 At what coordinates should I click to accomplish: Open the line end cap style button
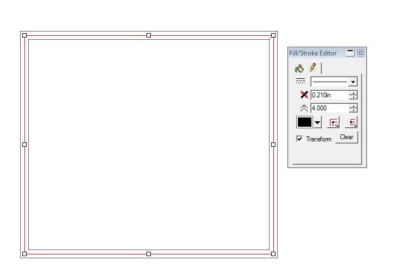tap(352, 122)
